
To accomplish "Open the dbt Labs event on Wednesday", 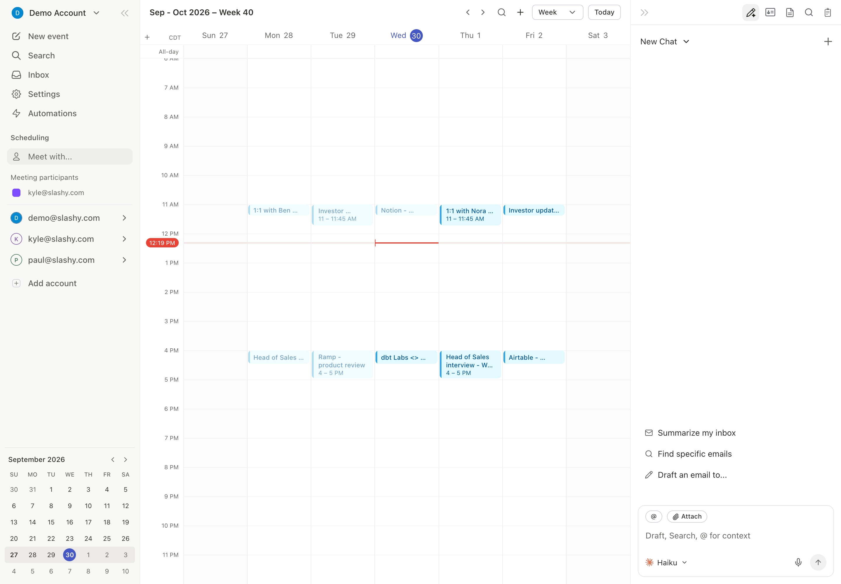I will point(406,357).
